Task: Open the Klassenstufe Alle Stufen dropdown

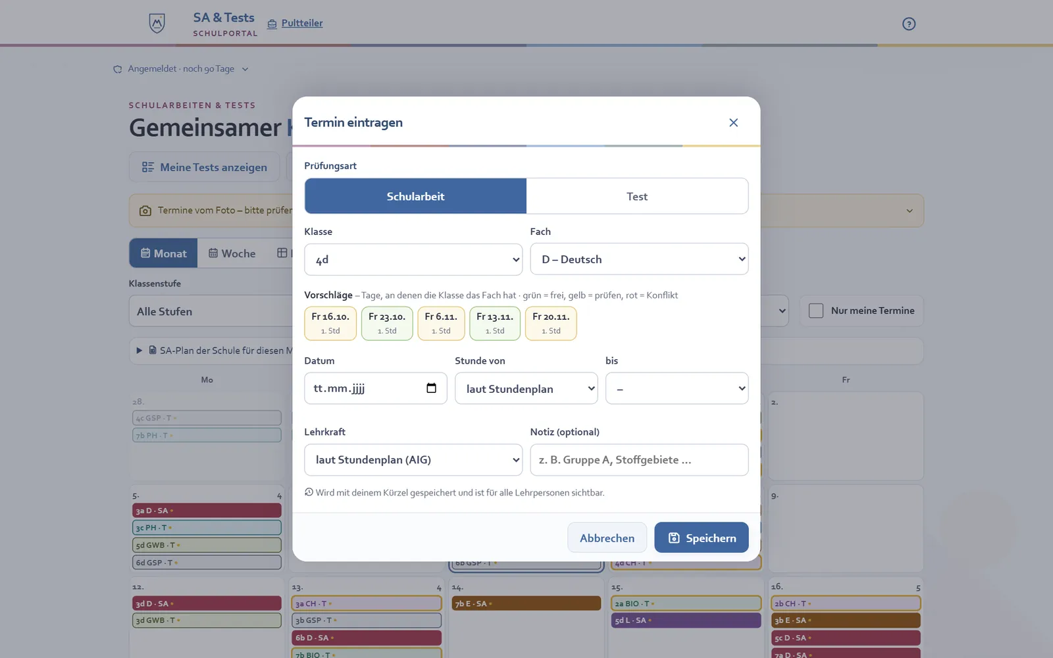Action: coord(211,311)
